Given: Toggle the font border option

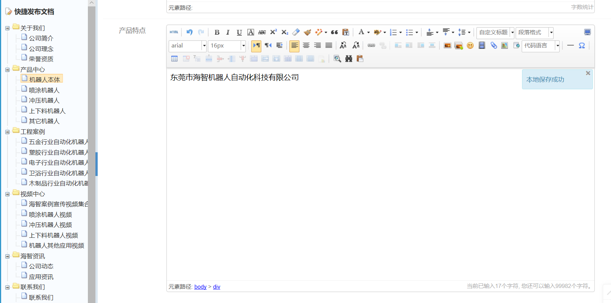Looking at the screenshot, I should click(x=250, y=32).
